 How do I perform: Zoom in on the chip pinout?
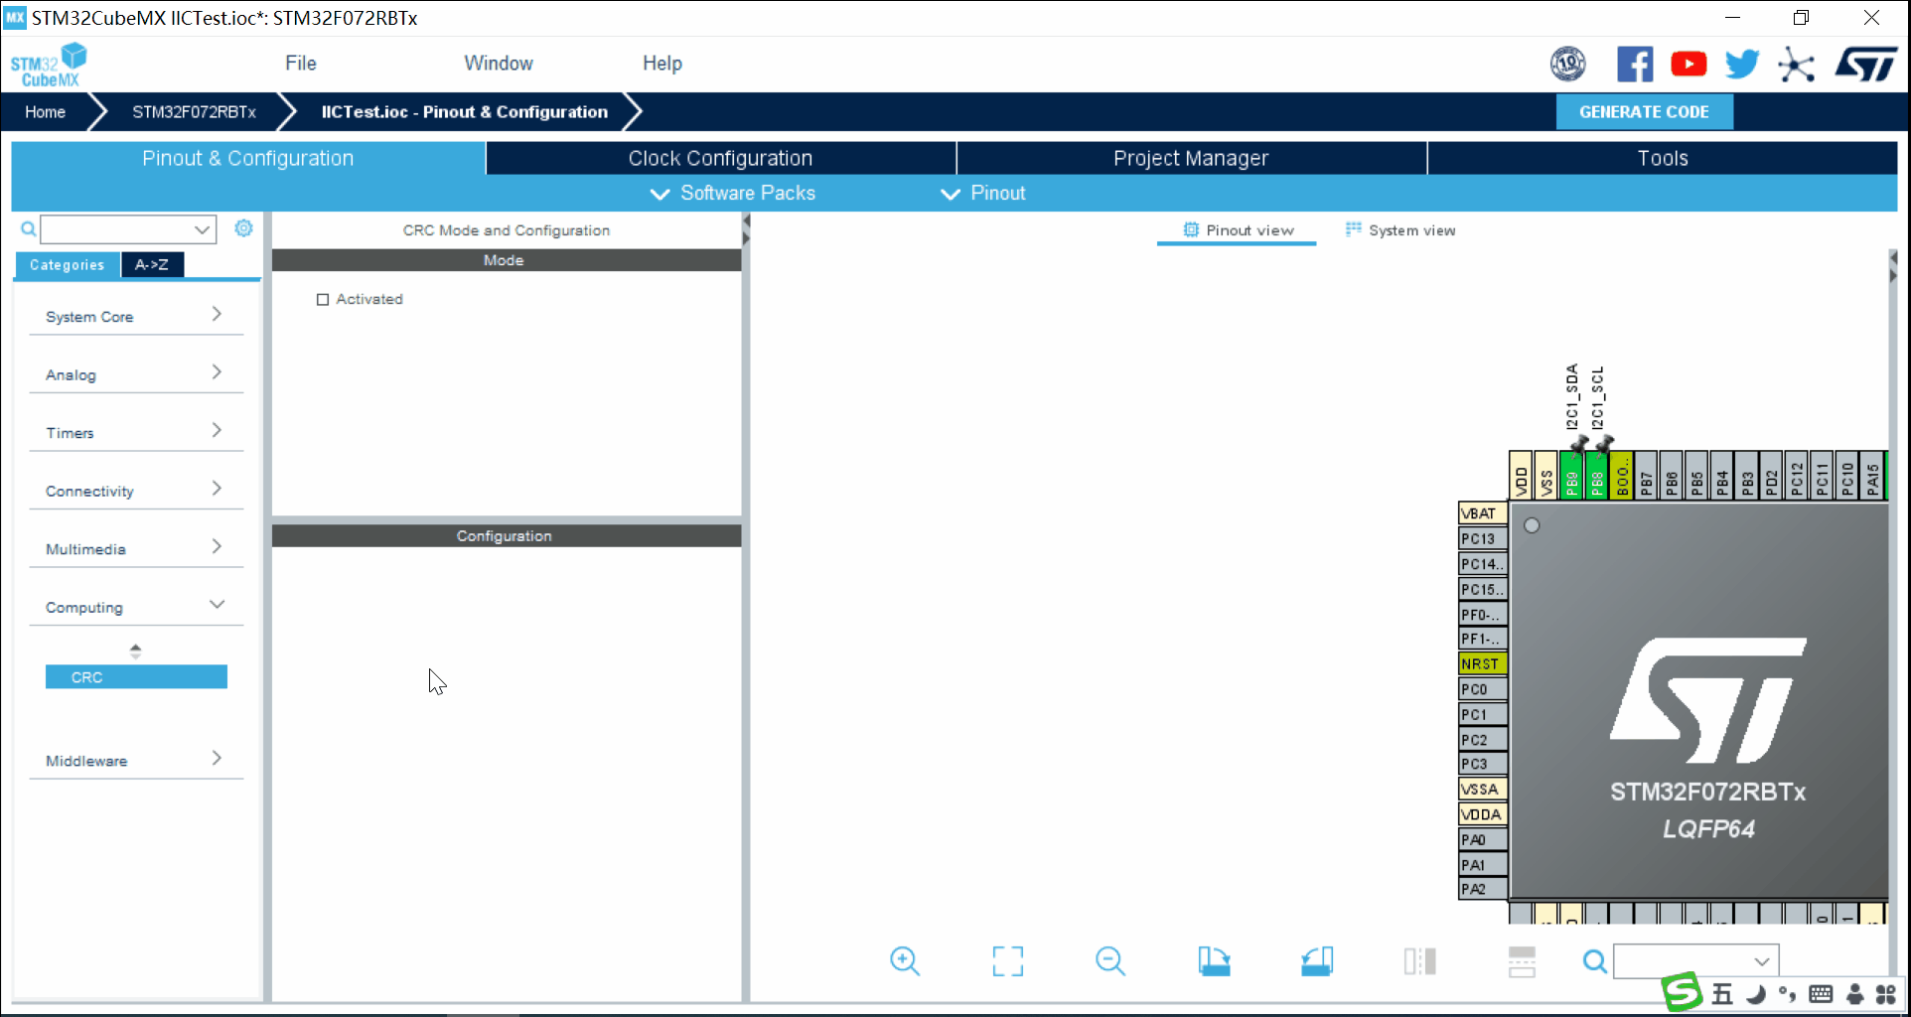[905, 960]
